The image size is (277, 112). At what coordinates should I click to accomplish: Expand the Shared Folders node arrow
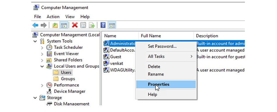pos(42,60)
